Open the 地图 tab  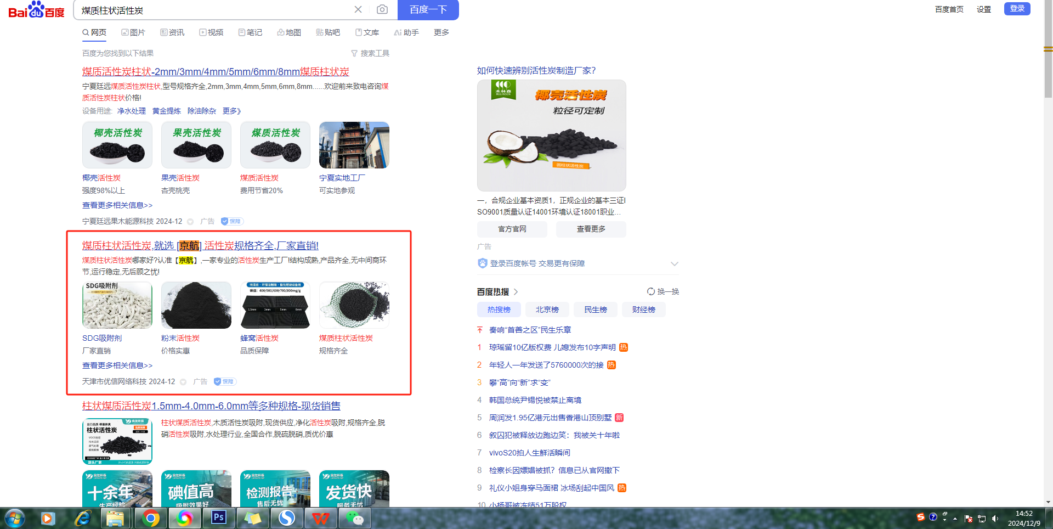pos(289,32)
